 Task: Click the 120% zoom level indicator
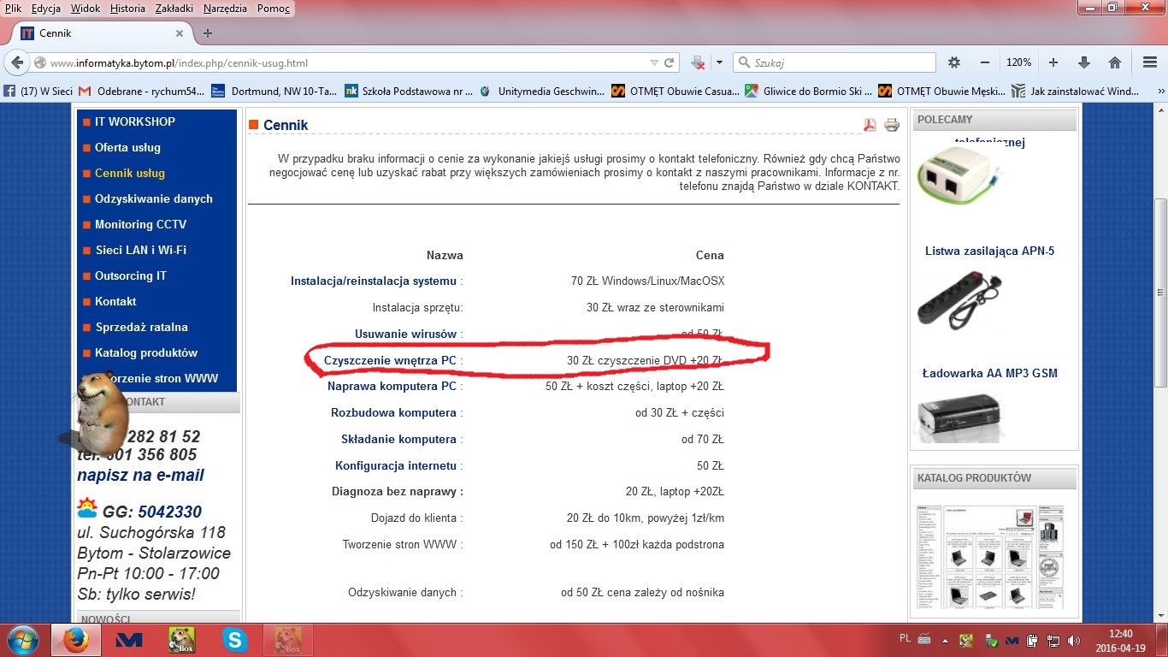coord(1018,62)
